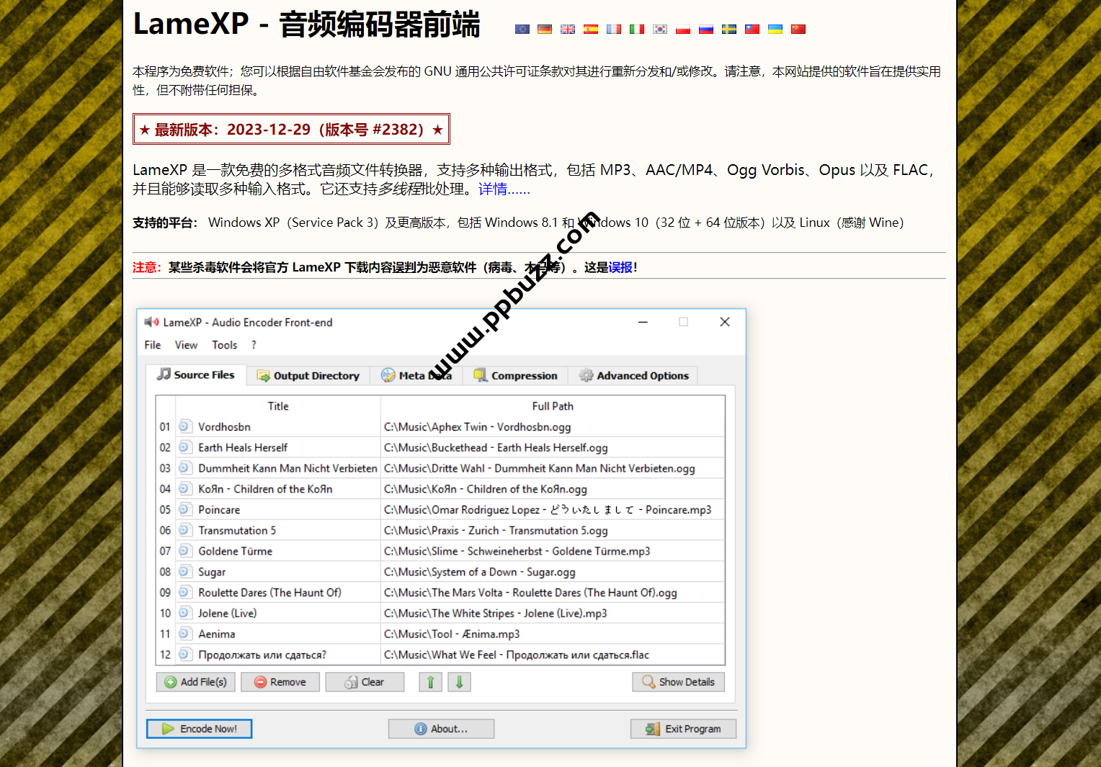Click the file icon beside Poincare

[184, 509]
